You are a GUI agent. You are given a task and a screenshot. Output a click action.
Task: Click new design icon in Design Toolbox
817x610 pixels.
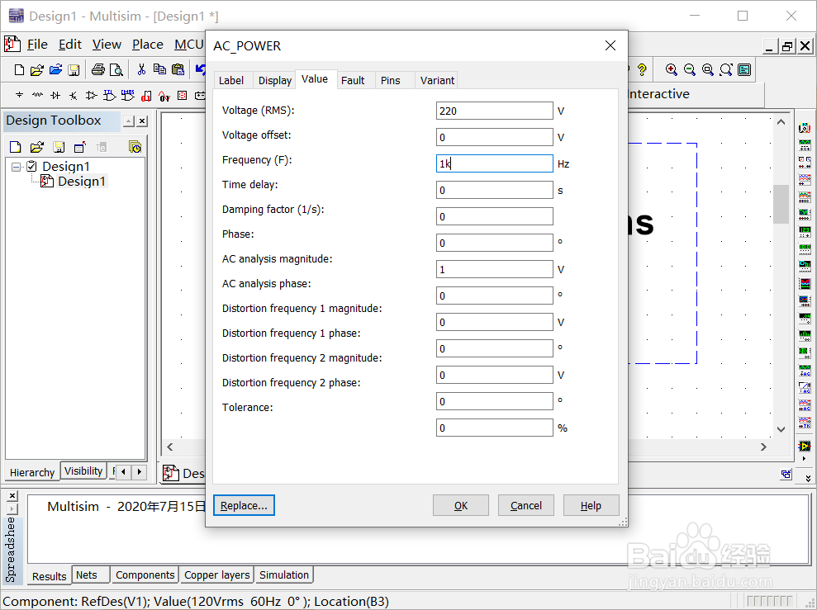[15, 147]
